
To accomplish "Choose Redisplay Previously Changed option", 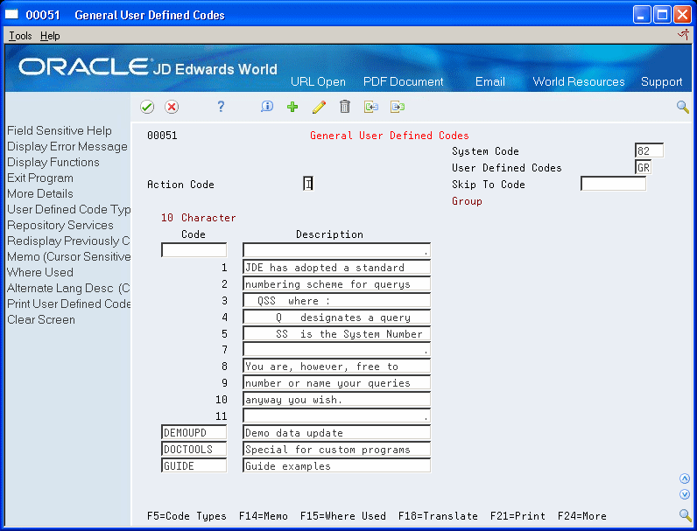I will pos(69,241).
